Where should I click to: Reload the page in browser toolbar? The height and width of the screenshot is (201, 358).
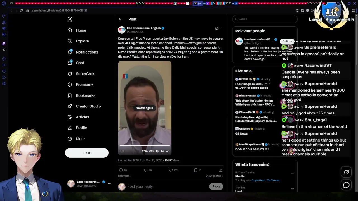(x=21, y=11)
